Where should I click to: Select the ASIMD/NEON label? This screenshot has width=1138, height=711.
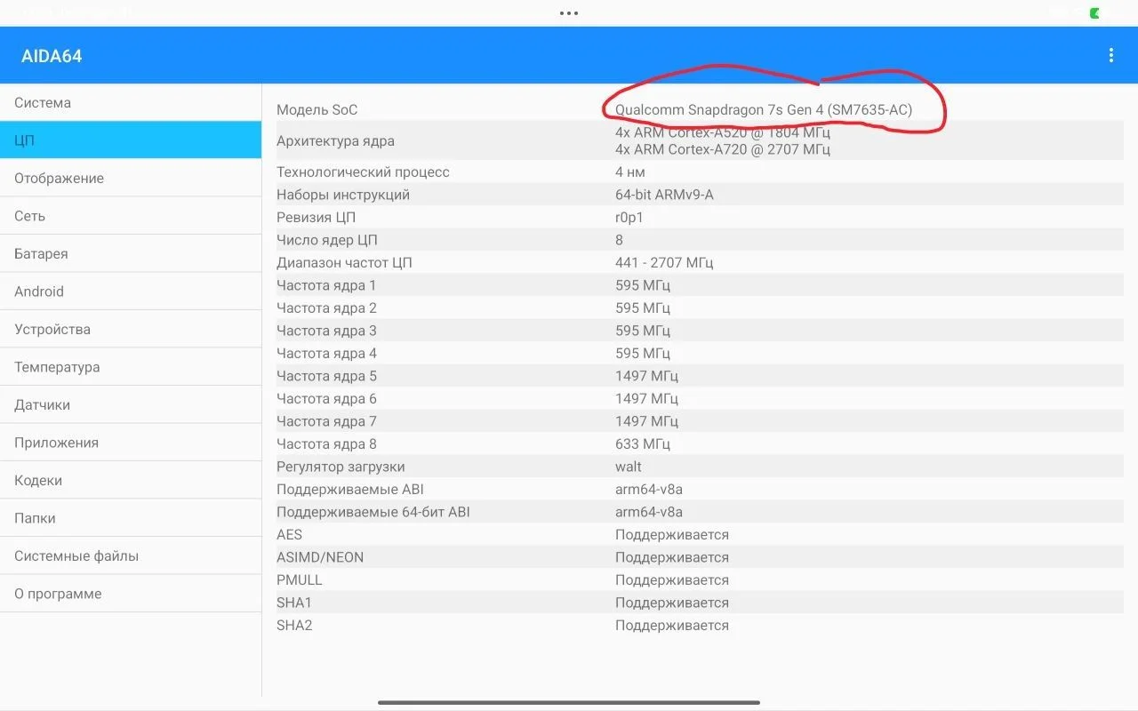[320, 557]
